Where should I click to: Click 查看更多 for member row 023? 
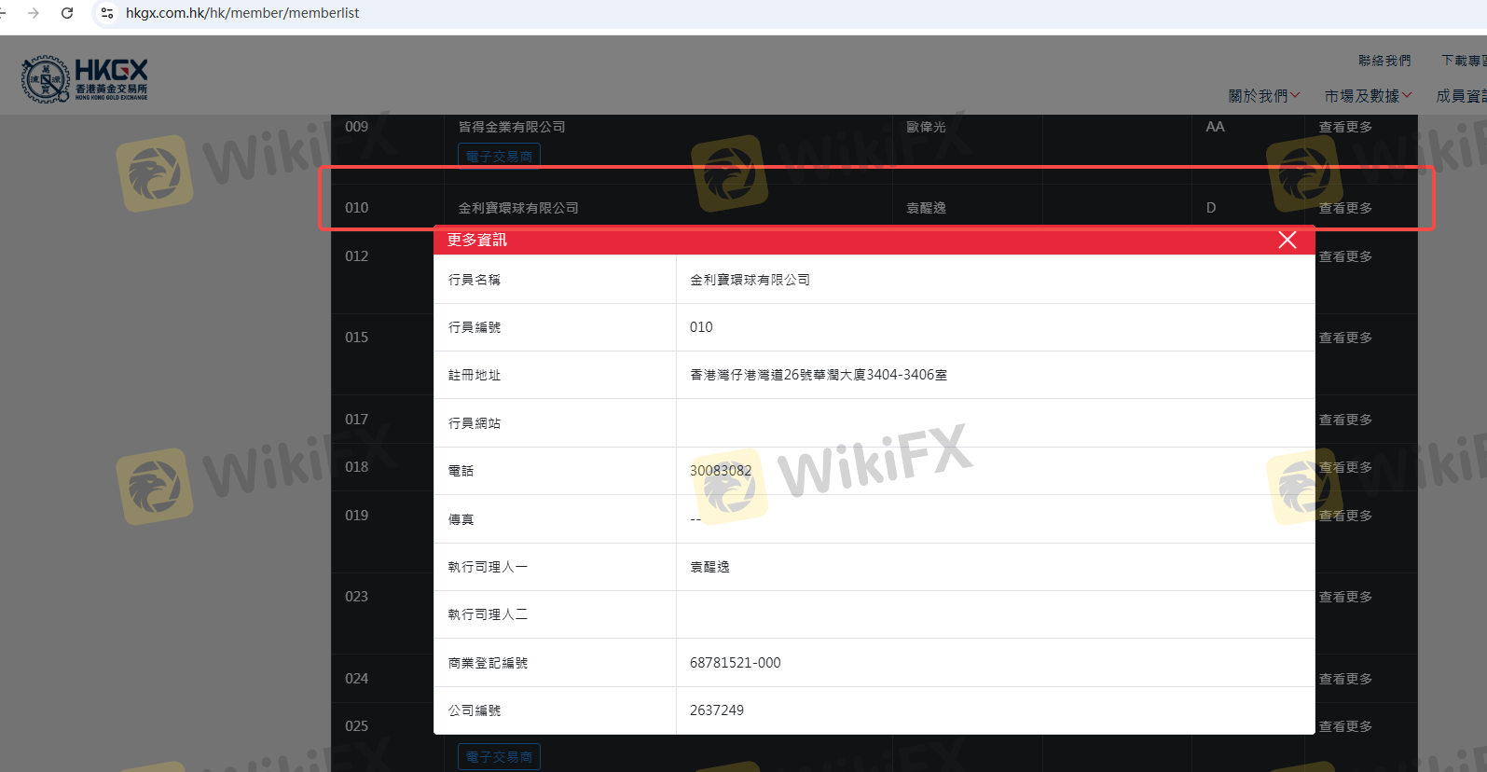[x=1345, y=597]
